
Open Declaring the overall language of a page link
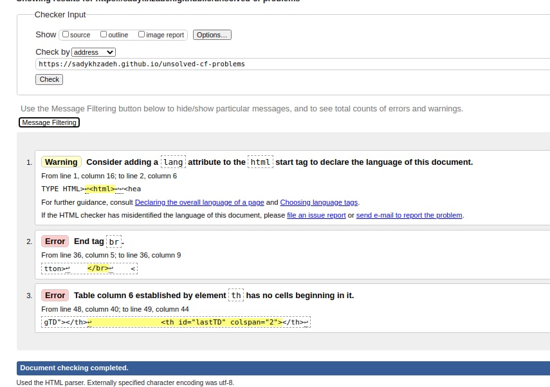pos(199,202)
